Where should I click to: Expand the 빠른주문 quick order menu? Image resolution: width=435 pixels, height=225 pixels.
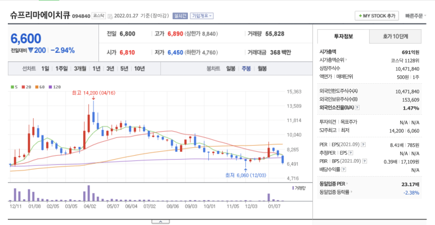click(x=415, y=16)
